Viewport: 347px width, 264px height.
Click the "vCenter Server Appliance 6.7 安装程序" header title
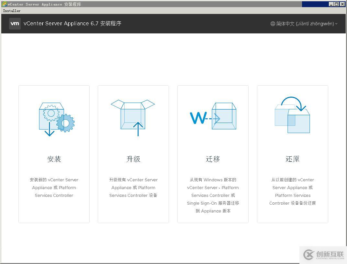(73, 23)
